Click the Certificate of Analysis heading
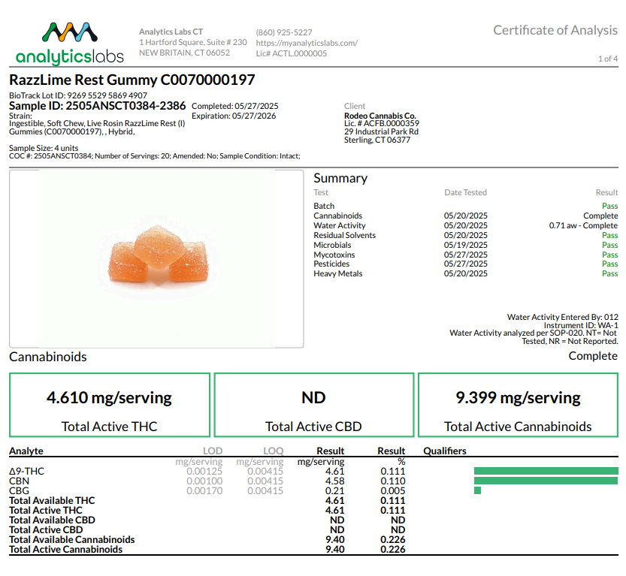Viewport: 626px width, 576px height. click(555, 30)
